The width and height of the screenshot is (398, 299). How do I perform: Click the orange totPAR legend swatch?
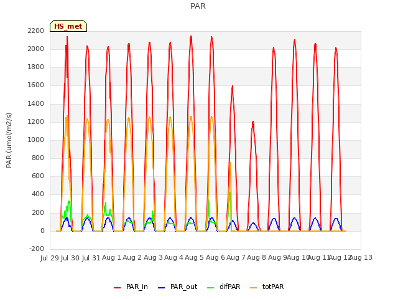[x=253, y=287]
